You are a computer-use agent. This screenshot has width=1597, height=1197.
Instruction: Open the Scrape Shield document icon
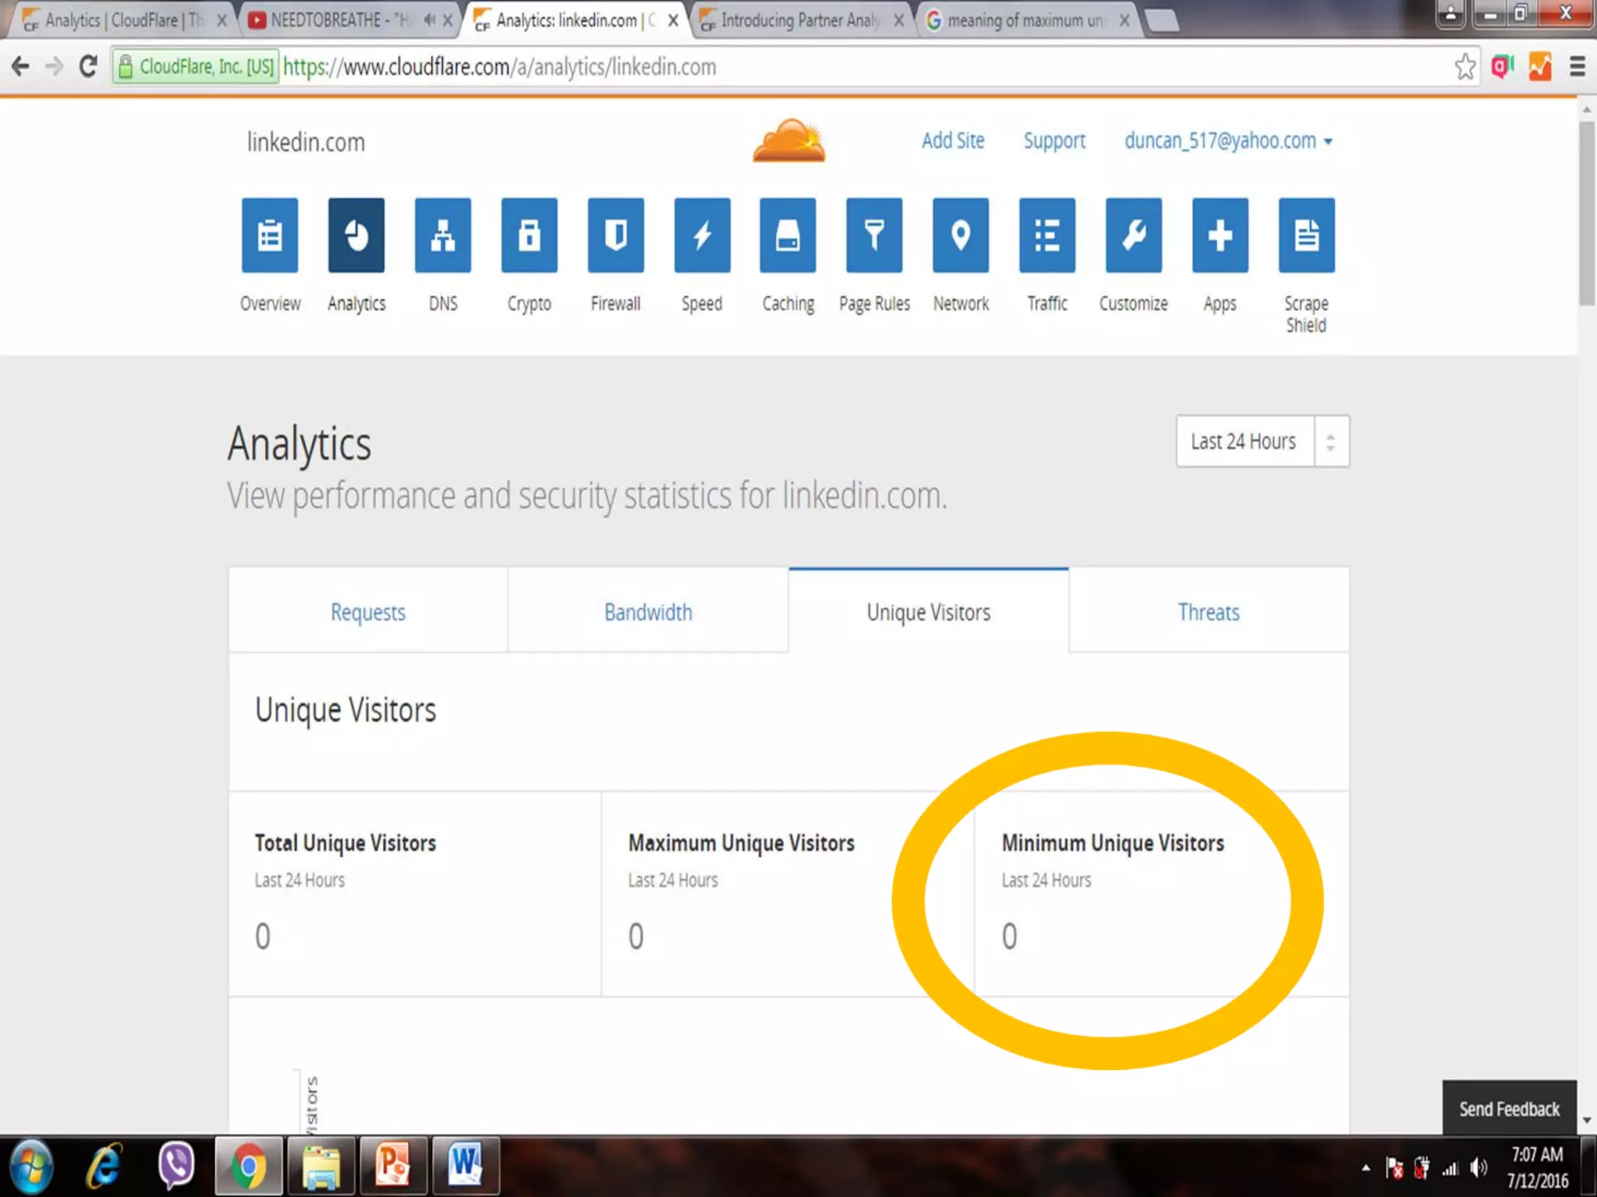coord(1306,235)
